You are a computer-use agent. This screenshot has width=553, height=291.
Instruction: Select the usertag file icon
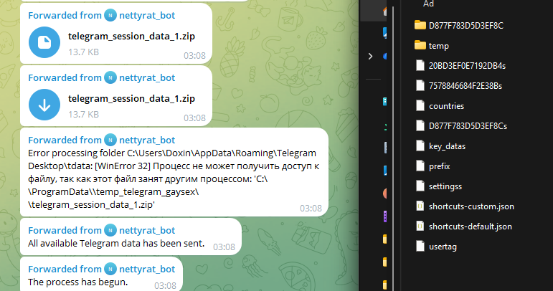click(420, 247)
